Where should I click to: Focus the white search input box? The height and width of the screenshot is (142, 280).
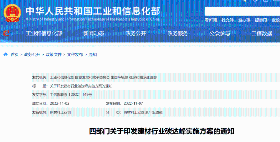point(242,11)
